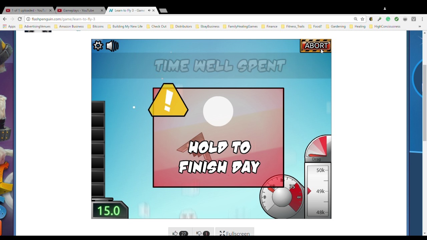Bookmark this page with the star
The height and width of the screenshot is (240, 427).
(x=362, y=19)
